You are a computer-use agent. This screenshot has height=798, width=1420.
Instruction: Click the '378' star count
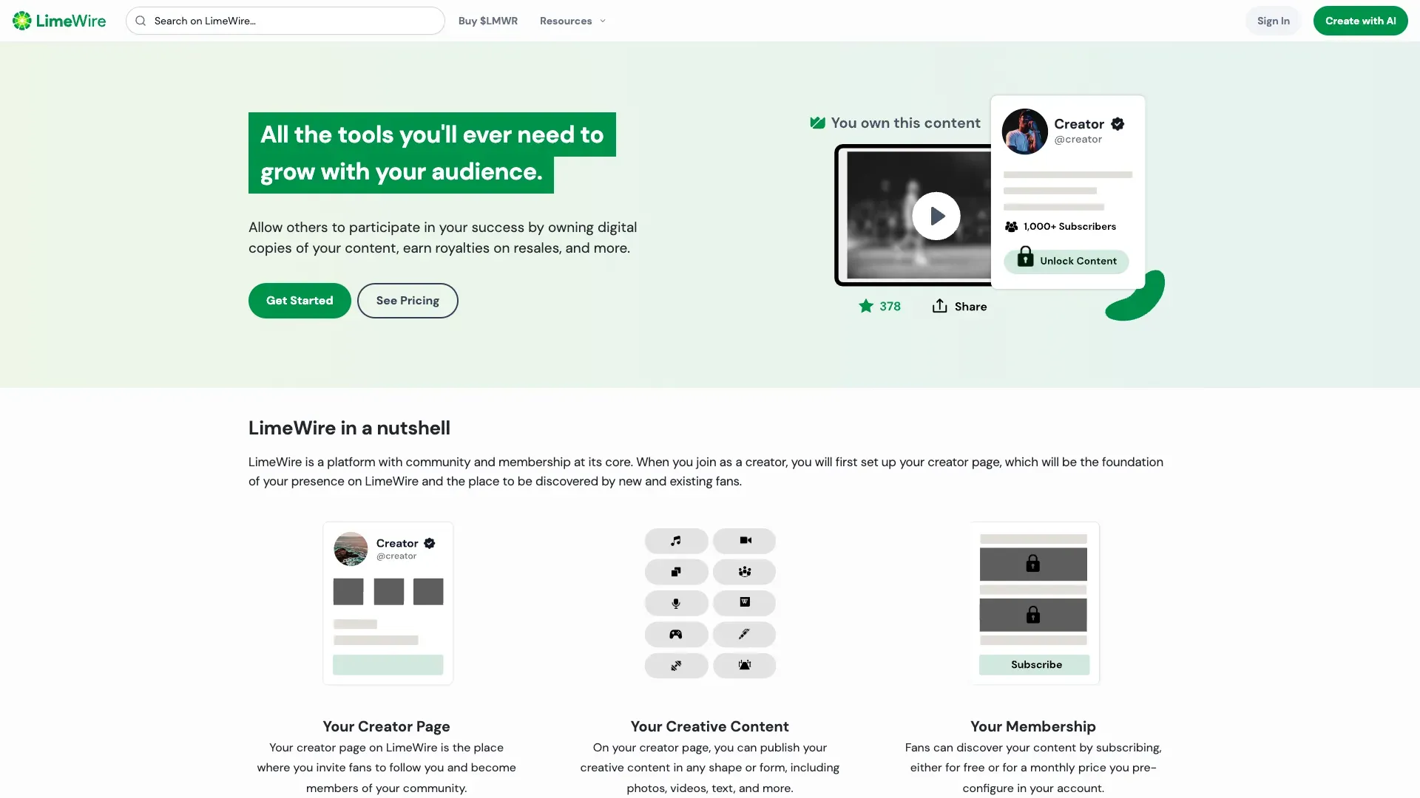[890, 307]
